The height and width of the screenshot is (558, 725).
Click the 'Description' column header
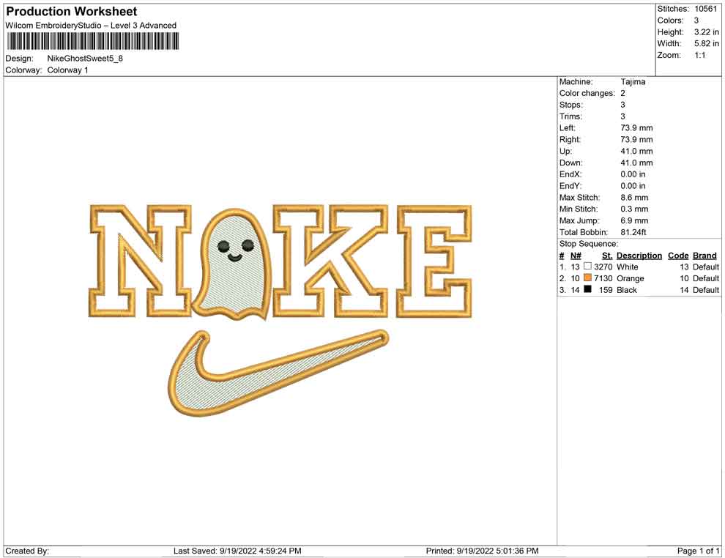pyautogui.click(x=639, y=256)
